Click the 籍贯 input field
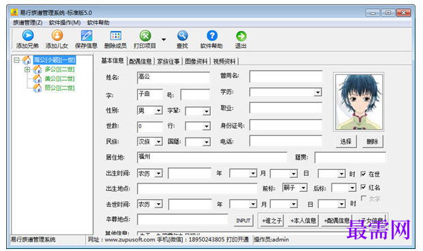 point(350,158)
